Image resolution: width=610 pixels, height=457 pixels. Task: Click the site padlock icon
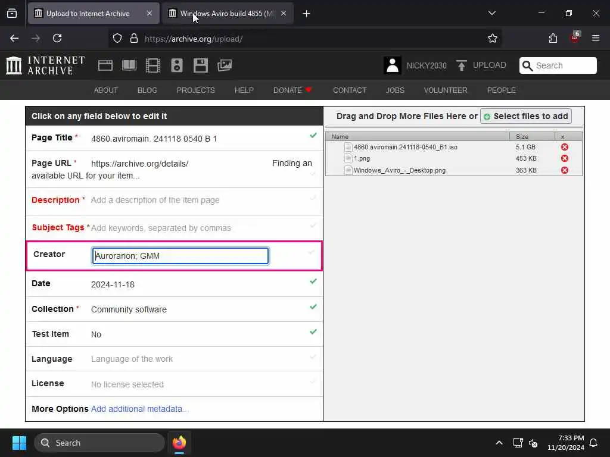tap(134, 39)
